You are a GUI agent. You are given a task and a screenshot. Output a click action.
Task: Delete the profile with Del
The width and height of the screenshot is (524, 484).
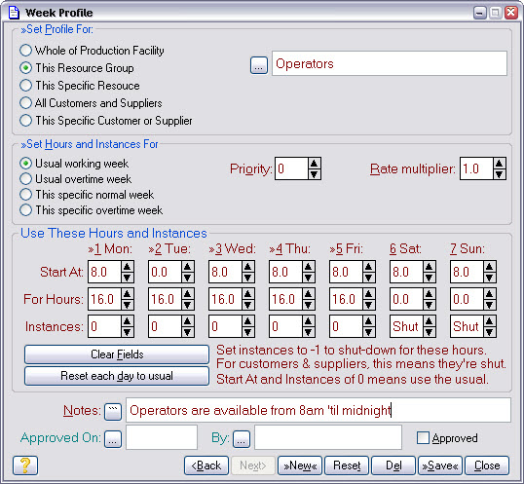(393, 465)
